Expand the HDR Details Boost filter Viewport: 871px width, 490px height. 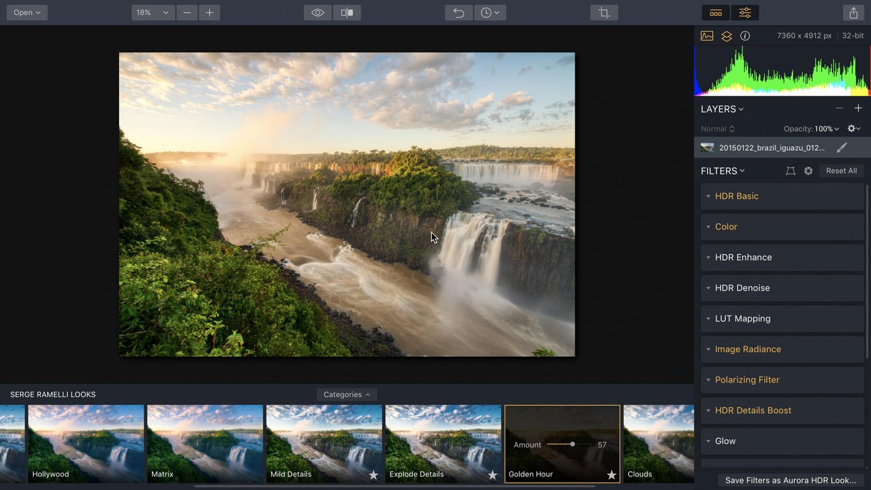[x=782, y=410]
